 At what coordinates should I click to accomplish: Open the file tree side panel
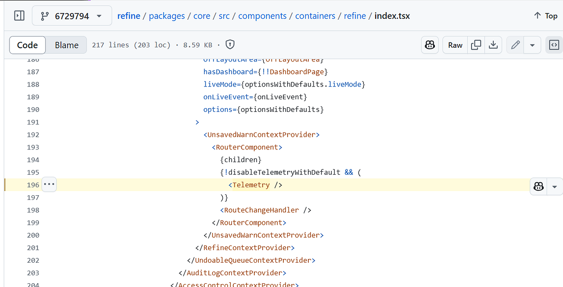[x=19, y=15]
